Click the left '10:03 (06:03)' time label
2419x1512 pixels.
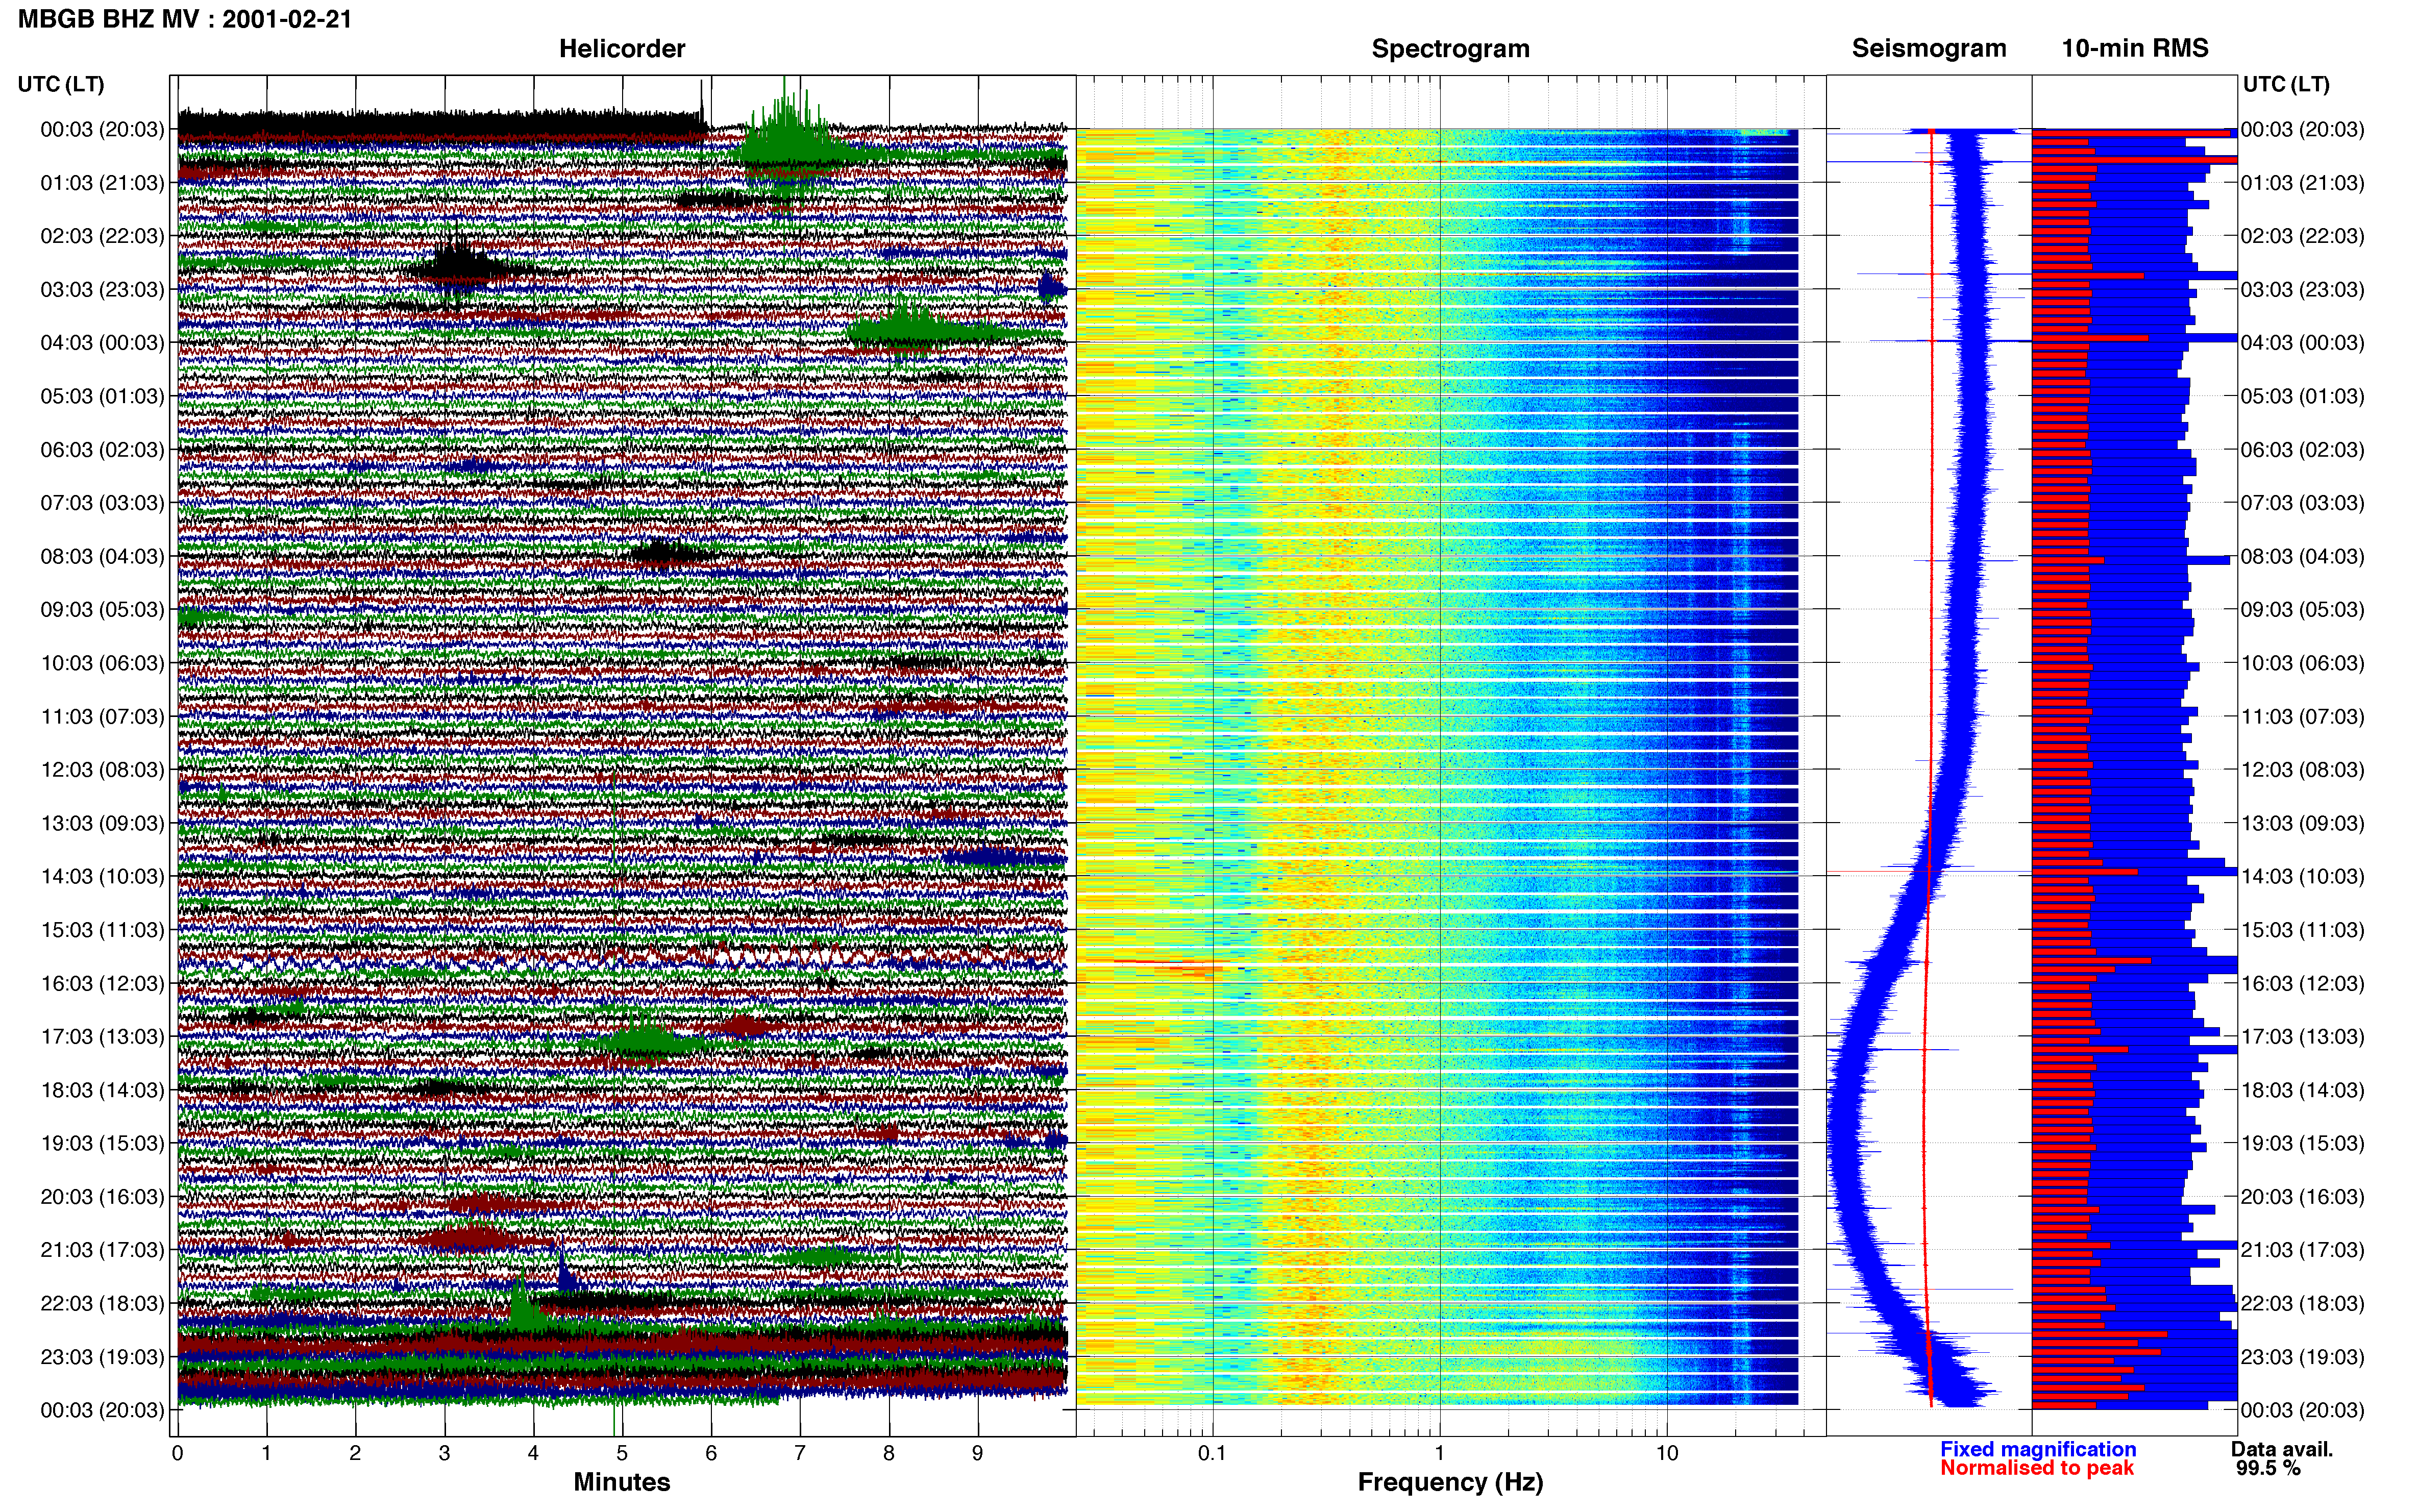[102, 663]
